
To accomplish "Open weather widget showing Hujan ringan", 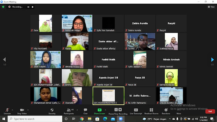I will pos(154,119).
